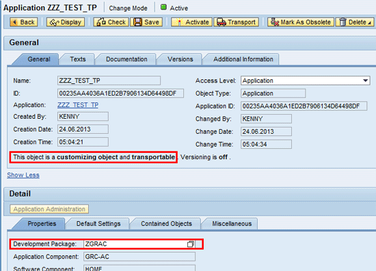This screenshot has width=376, height=271.
Task: Click the Mark As Obsolete icon
Action: 275,22
